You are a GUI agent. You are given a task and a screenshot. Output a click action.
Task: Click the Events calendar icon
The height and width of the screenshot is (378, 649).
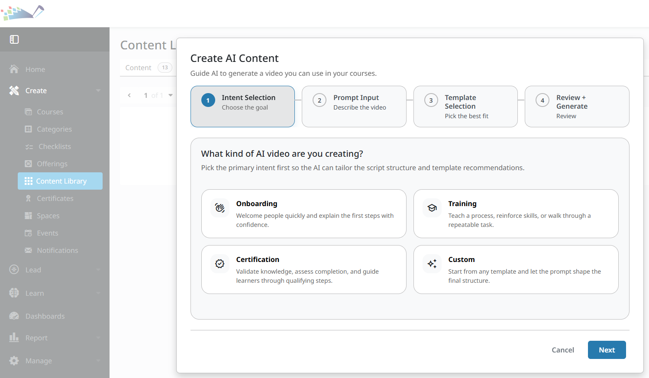pyautogui.click(x=29, y=233)
